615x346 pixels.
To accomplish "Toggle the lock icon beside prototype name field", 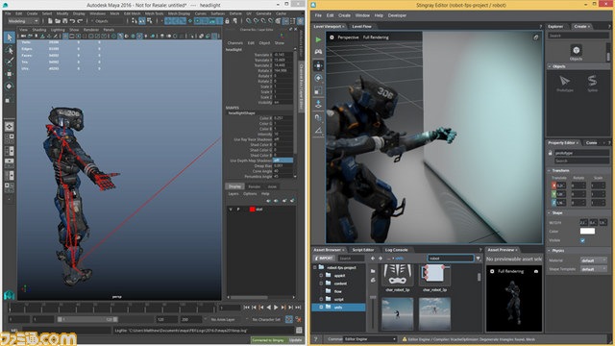I will point(551,153).
